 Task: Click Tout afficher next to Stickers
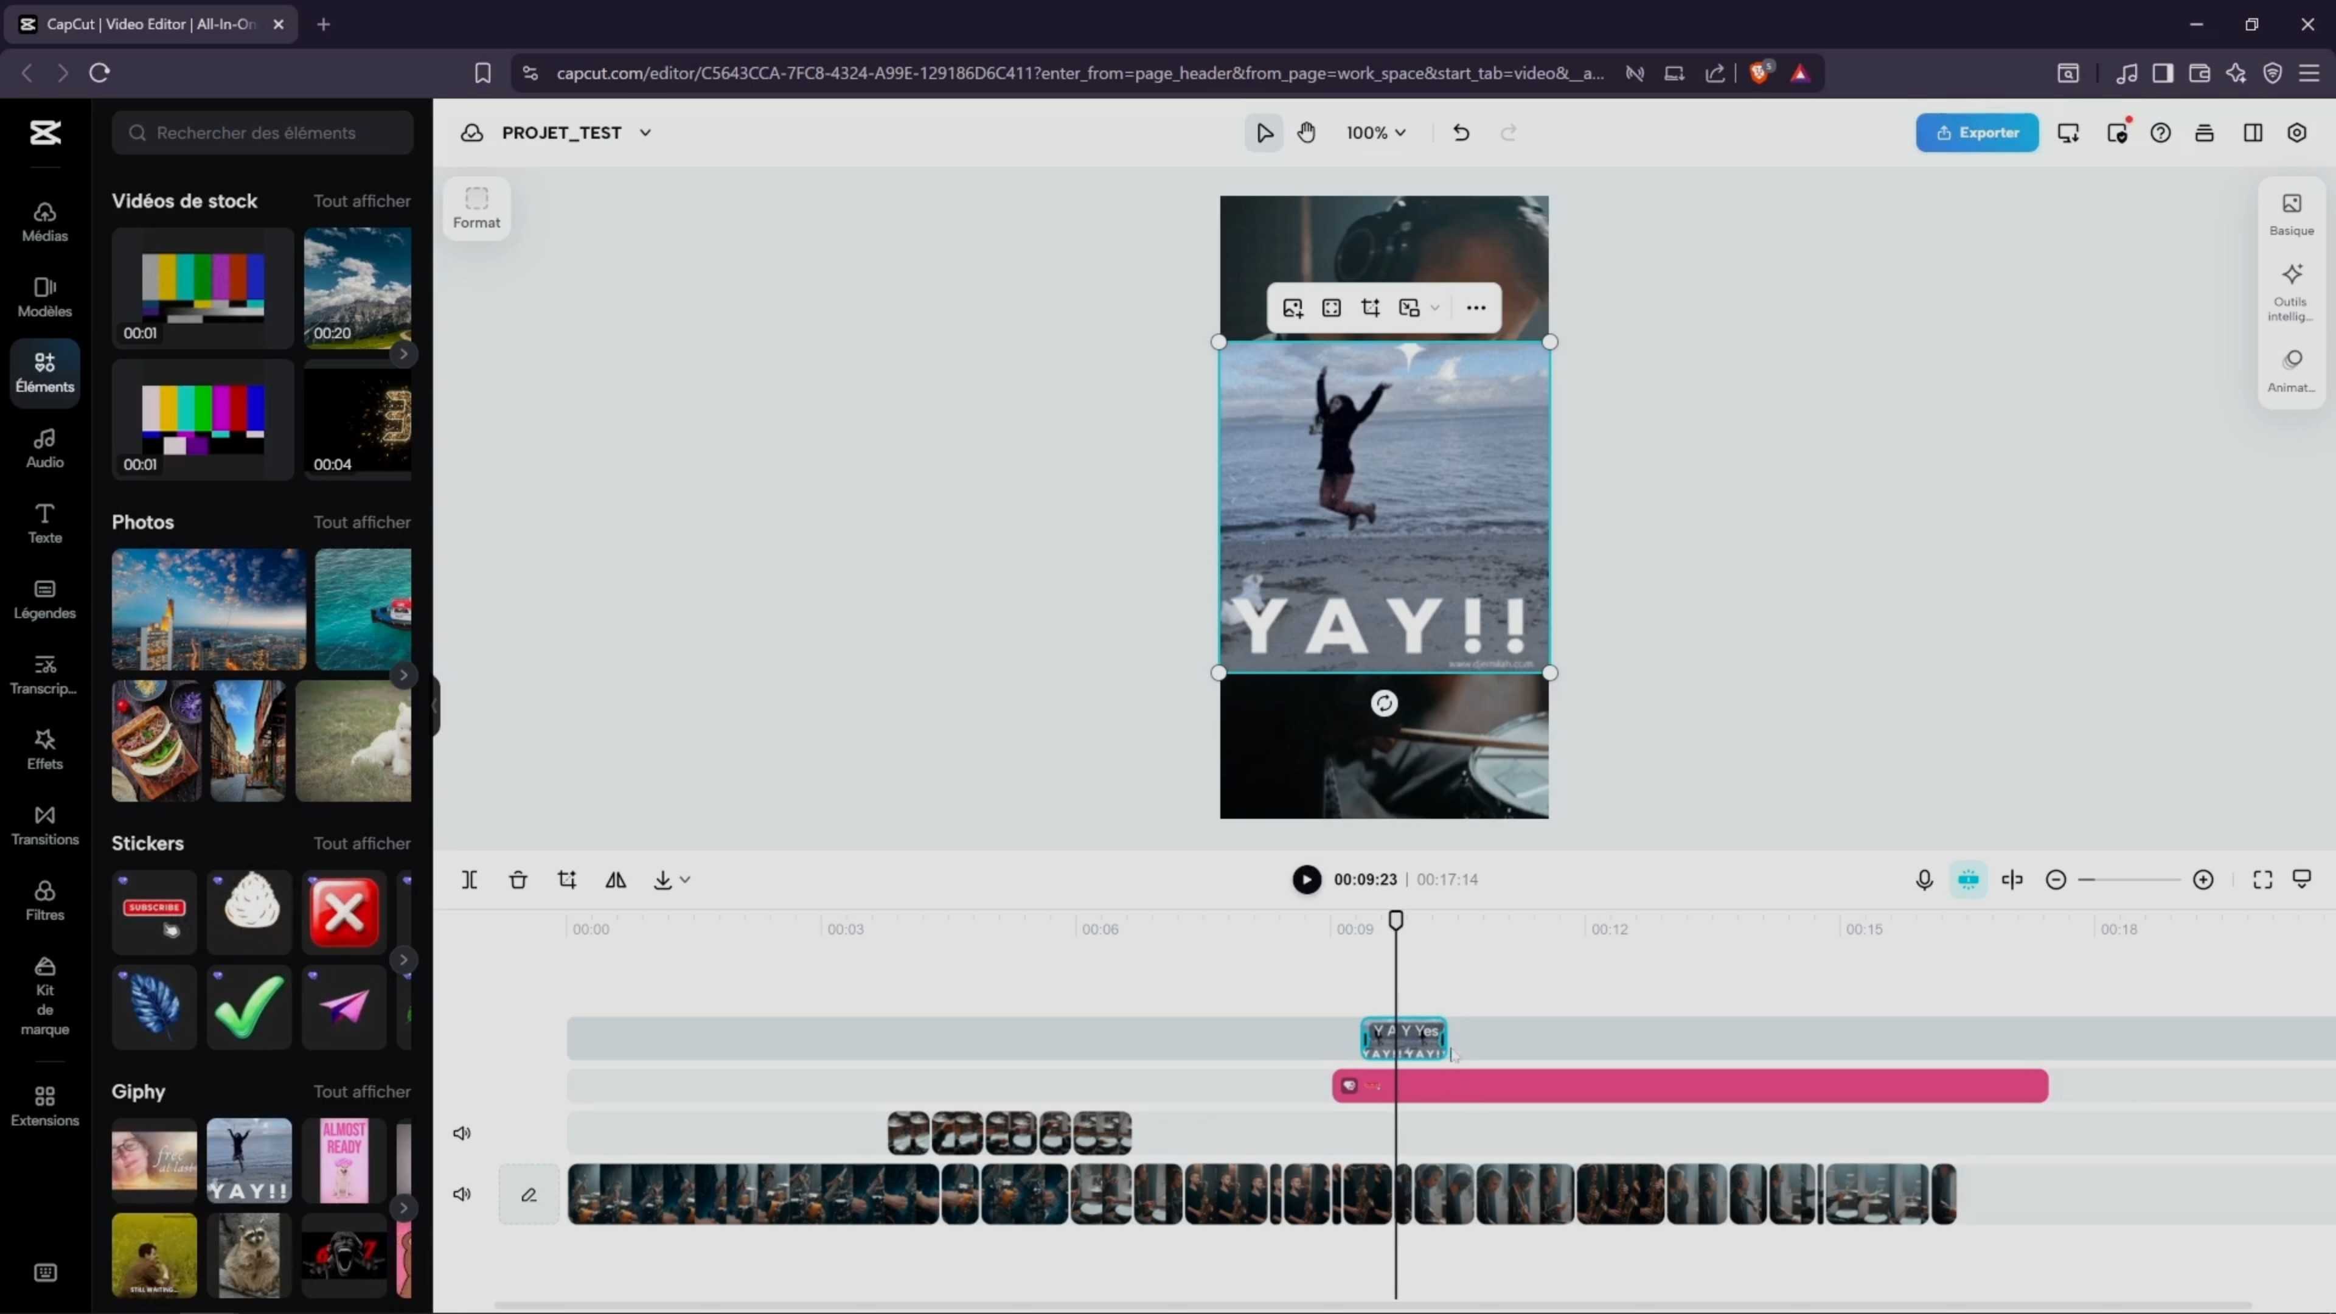(x=362, y=843)
